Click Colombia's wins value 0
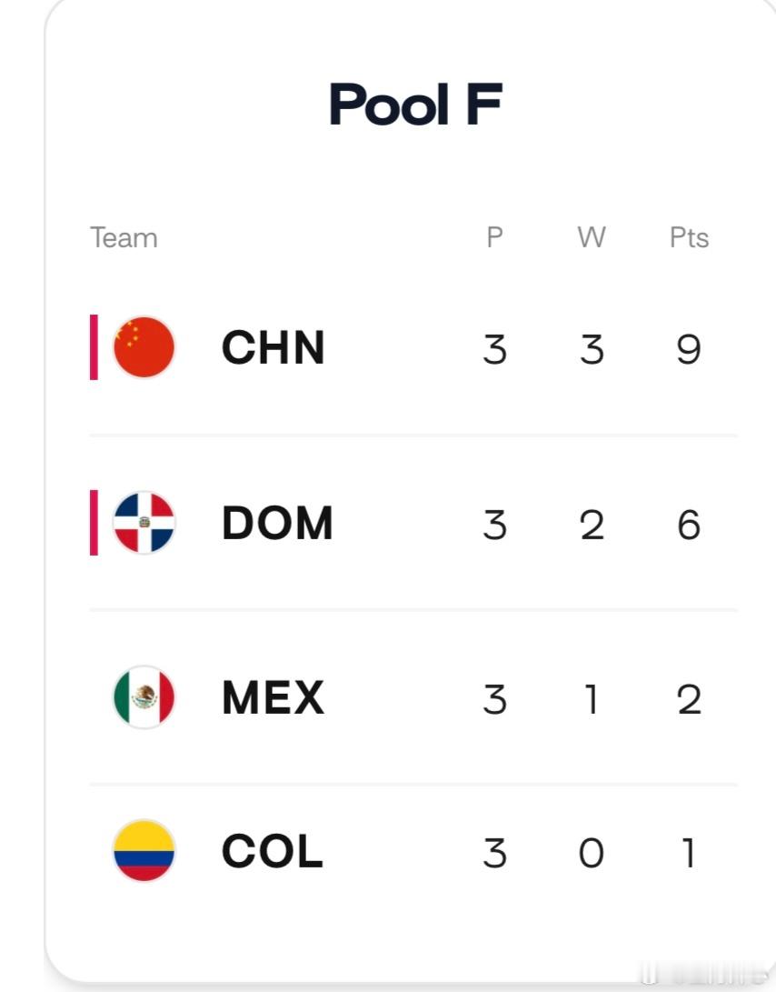The height and width of the screenshot is (992, 776). 592,853
